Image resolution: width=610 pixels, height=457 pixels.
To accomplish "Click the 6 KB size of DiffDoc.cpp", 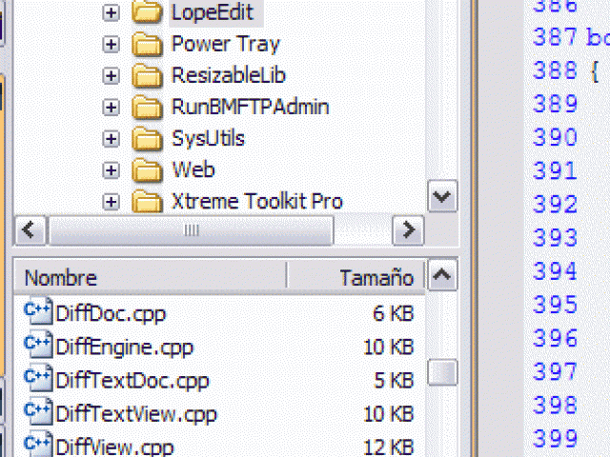I will 393,313.
